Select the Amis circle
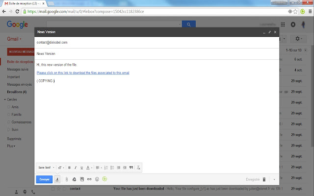Image resolution: width=314 pixels, height=196 pixels. [15, 107]
